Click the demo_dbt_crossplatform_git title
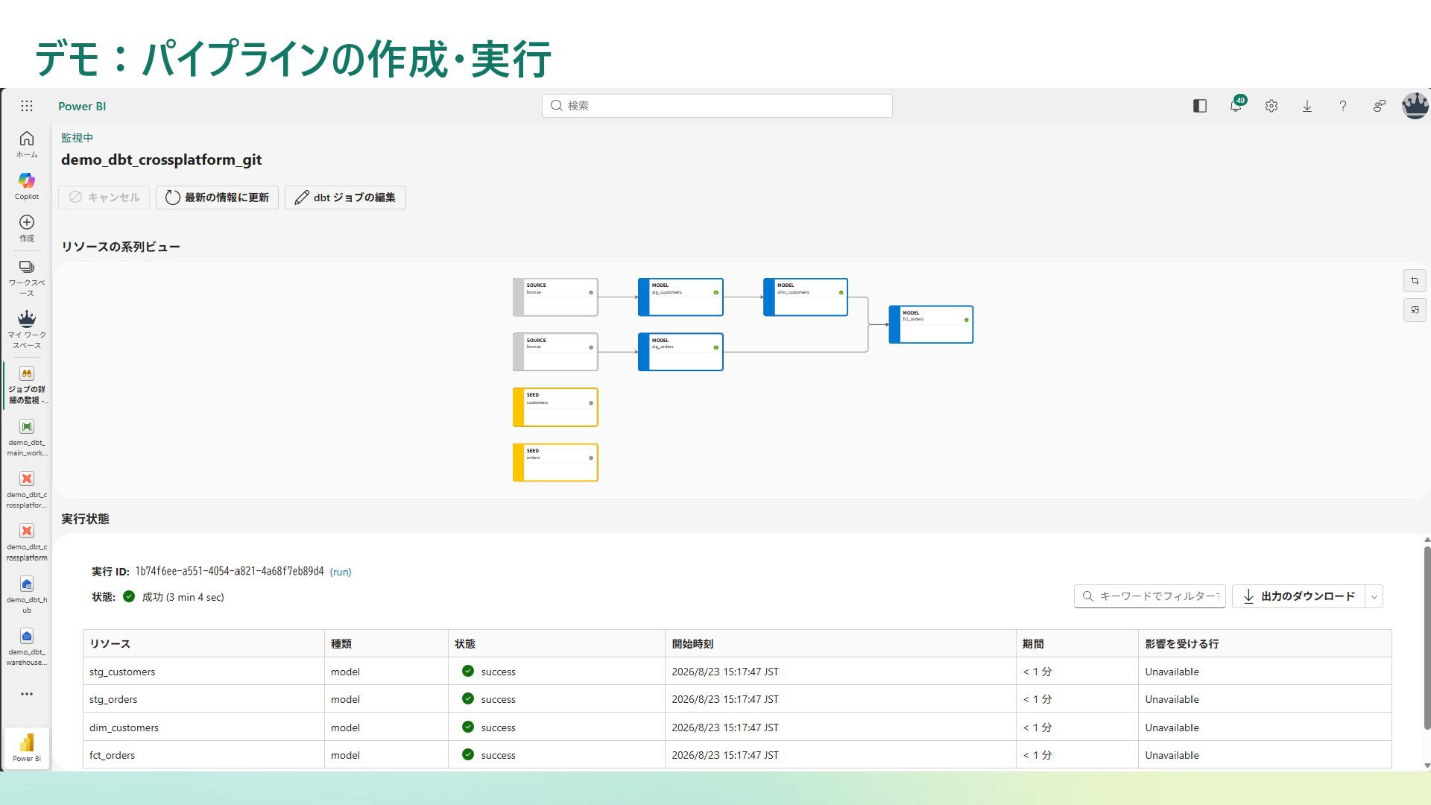 161,160
